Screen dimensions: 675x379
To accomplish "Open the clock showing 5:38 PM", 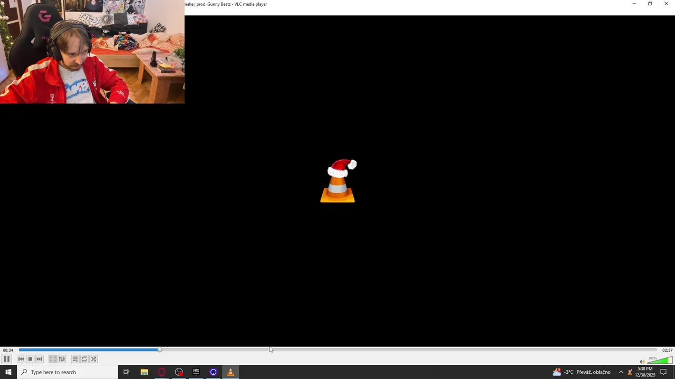I will 645,372.
